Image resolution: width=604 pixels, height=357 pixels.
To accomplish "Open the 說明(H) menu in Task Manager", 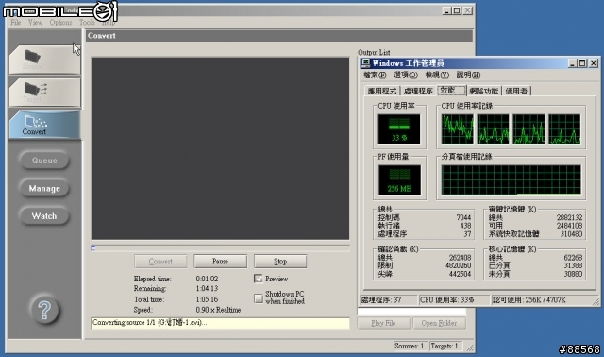I will (x=468, y=76).
